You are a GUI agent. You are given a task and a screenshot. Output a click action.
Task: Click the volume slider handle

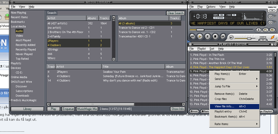249,38
